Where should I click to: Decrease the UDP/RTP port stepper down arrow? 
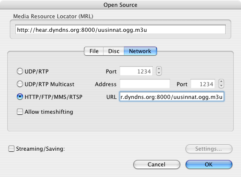coord(159,73)
